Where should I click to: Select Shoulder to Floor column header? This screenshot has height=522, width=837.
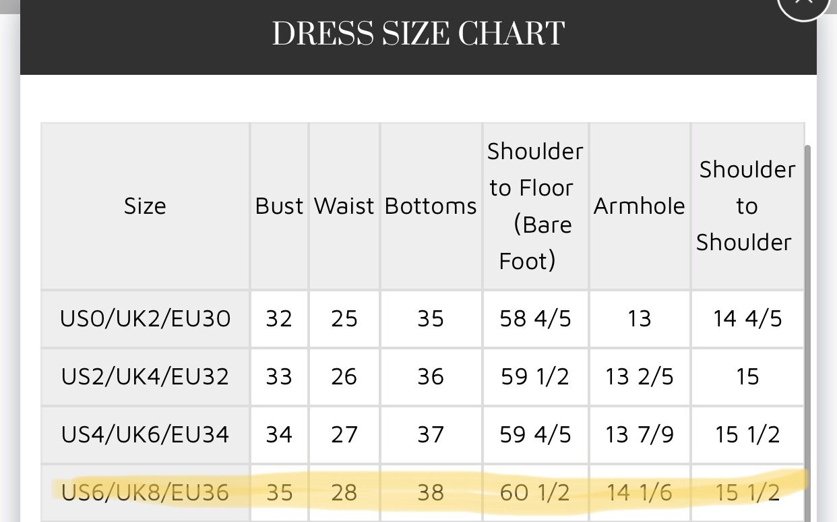coord(535,206)
